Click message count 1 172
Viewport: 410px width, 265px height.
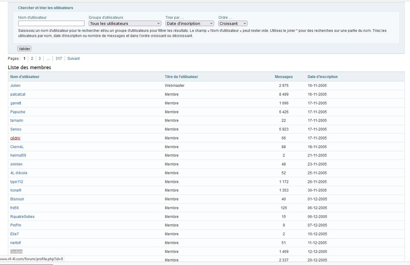(284, 182)
